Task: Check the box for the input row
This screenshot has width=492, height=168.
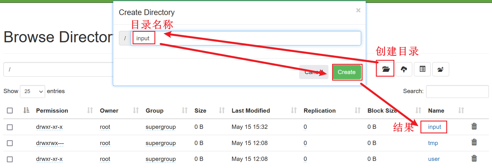Action: pyautogui.click(x=10, y=127)
